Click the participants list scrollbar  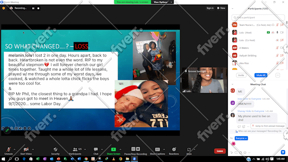click(x=287, y=22)
